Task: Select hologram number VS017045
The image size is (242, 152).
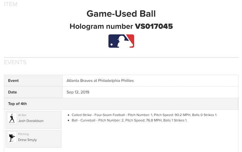Action: coord(154,26)
